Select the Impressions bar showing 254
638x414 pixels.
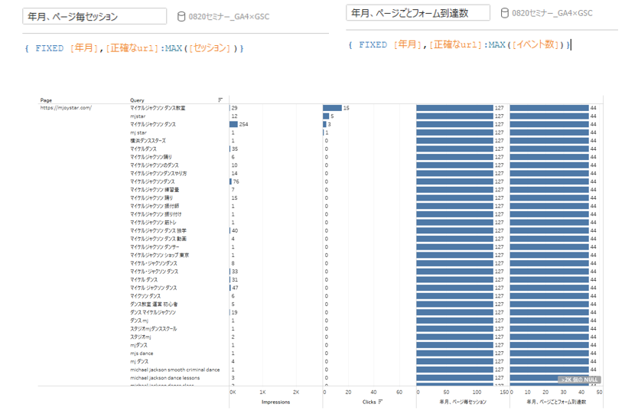point(234,124)
